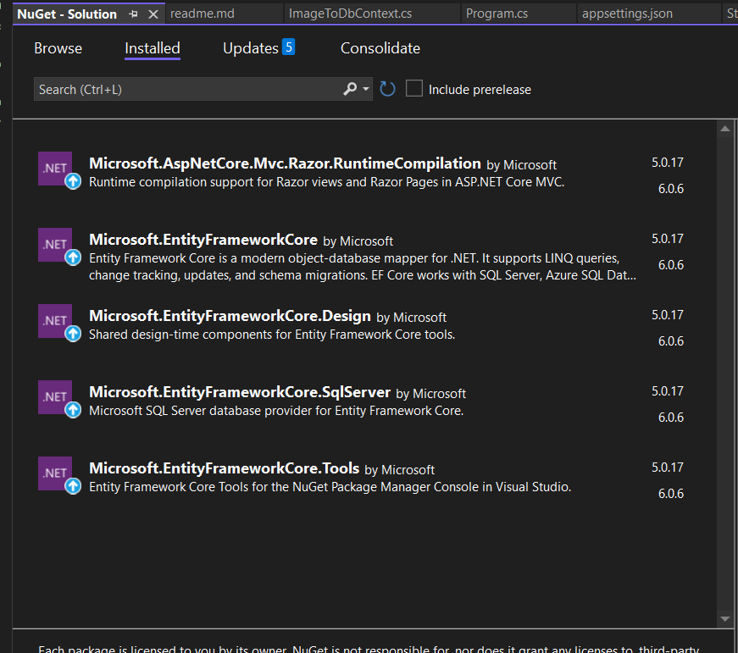Select Microsoft.AspNetCore.Mvc.Razor.RuntimeCompilation package name
The image size is (738, 653).
pos(285,163)
